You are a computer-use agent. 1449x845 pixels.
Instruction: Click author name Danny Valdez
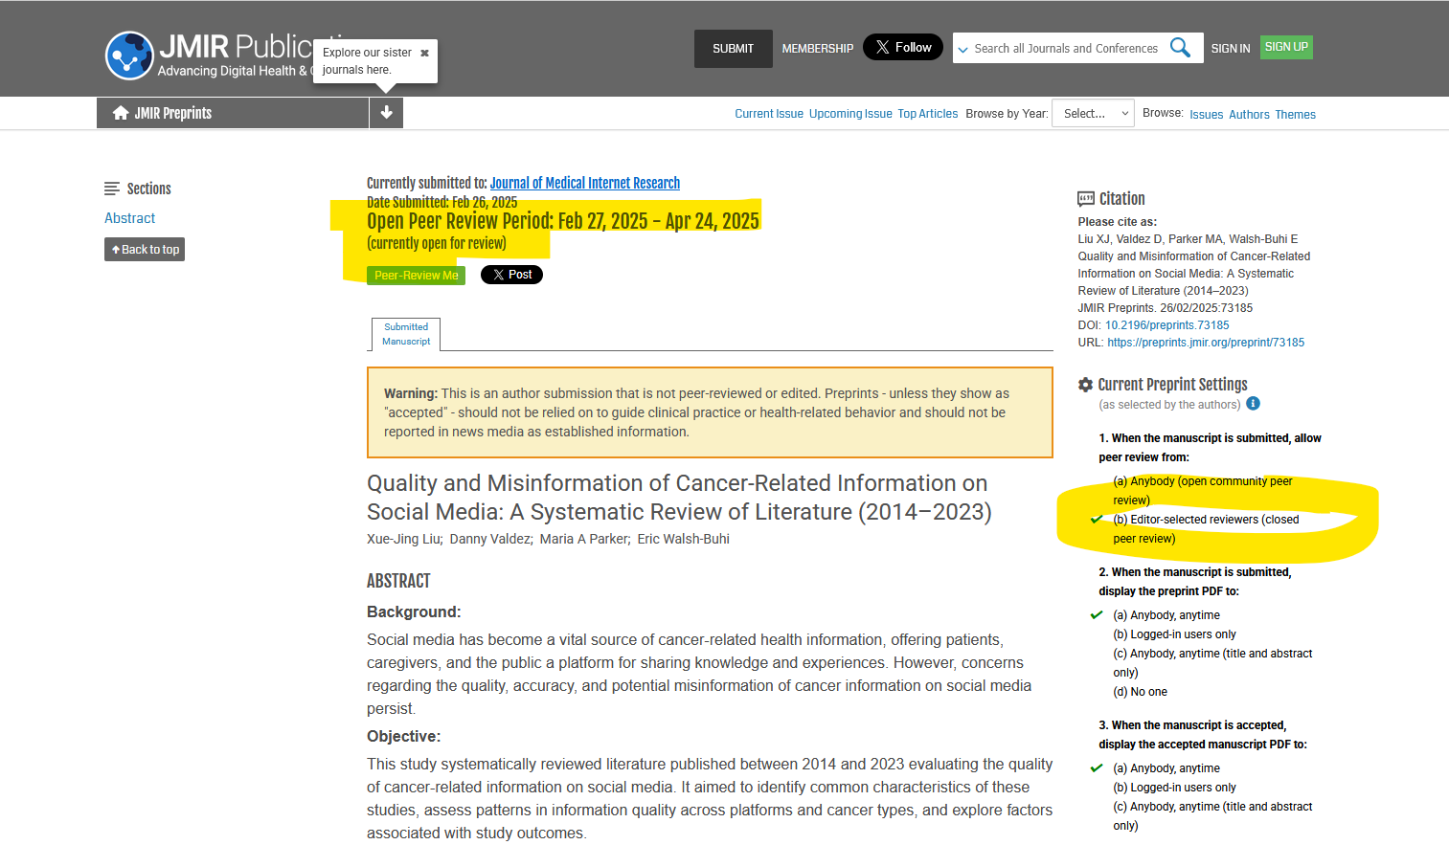pyautogui.click(x=490, y=539)
